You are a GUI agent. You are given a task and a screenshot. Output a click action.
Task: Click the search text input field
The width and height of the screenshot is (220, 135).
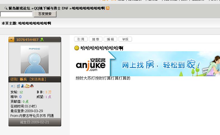coord(16,14)
